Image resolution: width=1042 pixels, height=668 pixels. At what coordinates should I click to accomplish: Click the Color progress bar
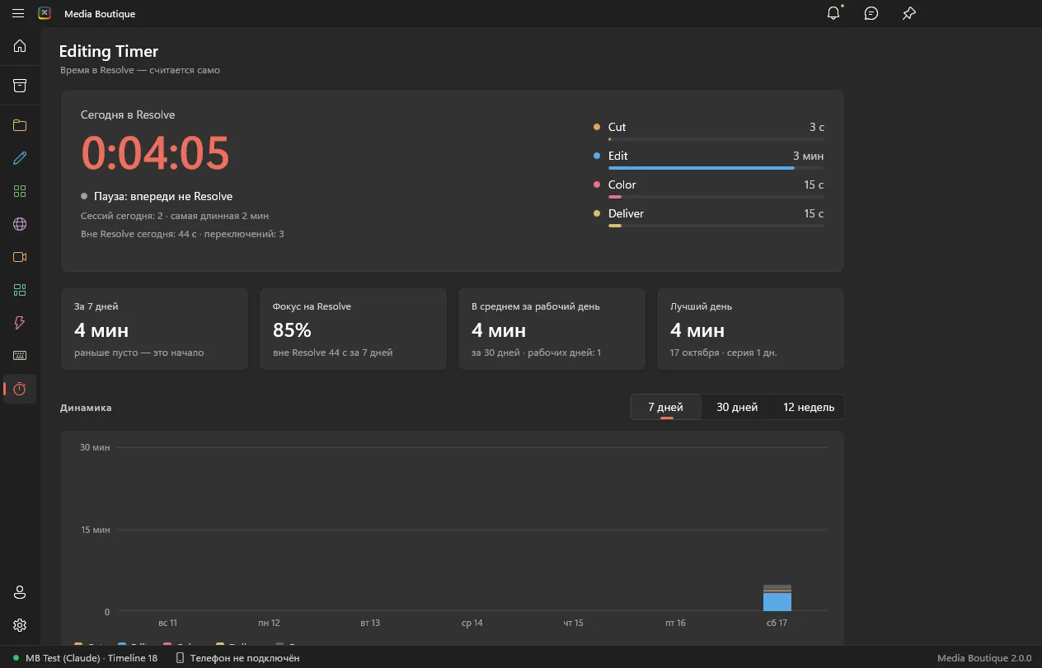tap(716, 197)
